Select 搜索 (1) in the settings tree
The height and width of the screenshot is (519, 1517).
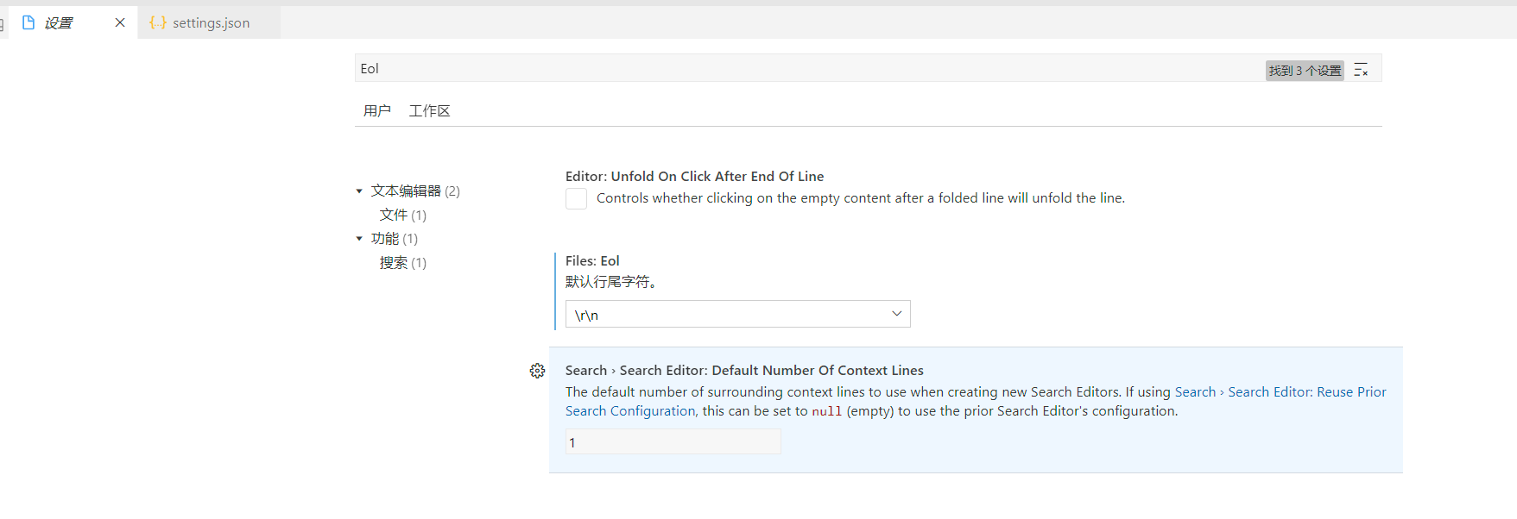402,263
